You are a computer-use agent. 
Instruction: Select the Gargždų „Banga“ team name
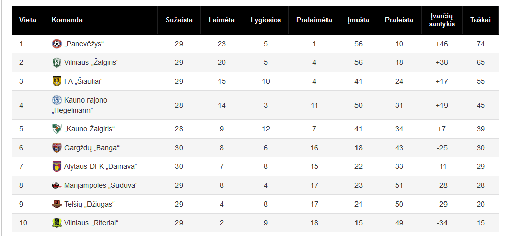pos(92,148)
